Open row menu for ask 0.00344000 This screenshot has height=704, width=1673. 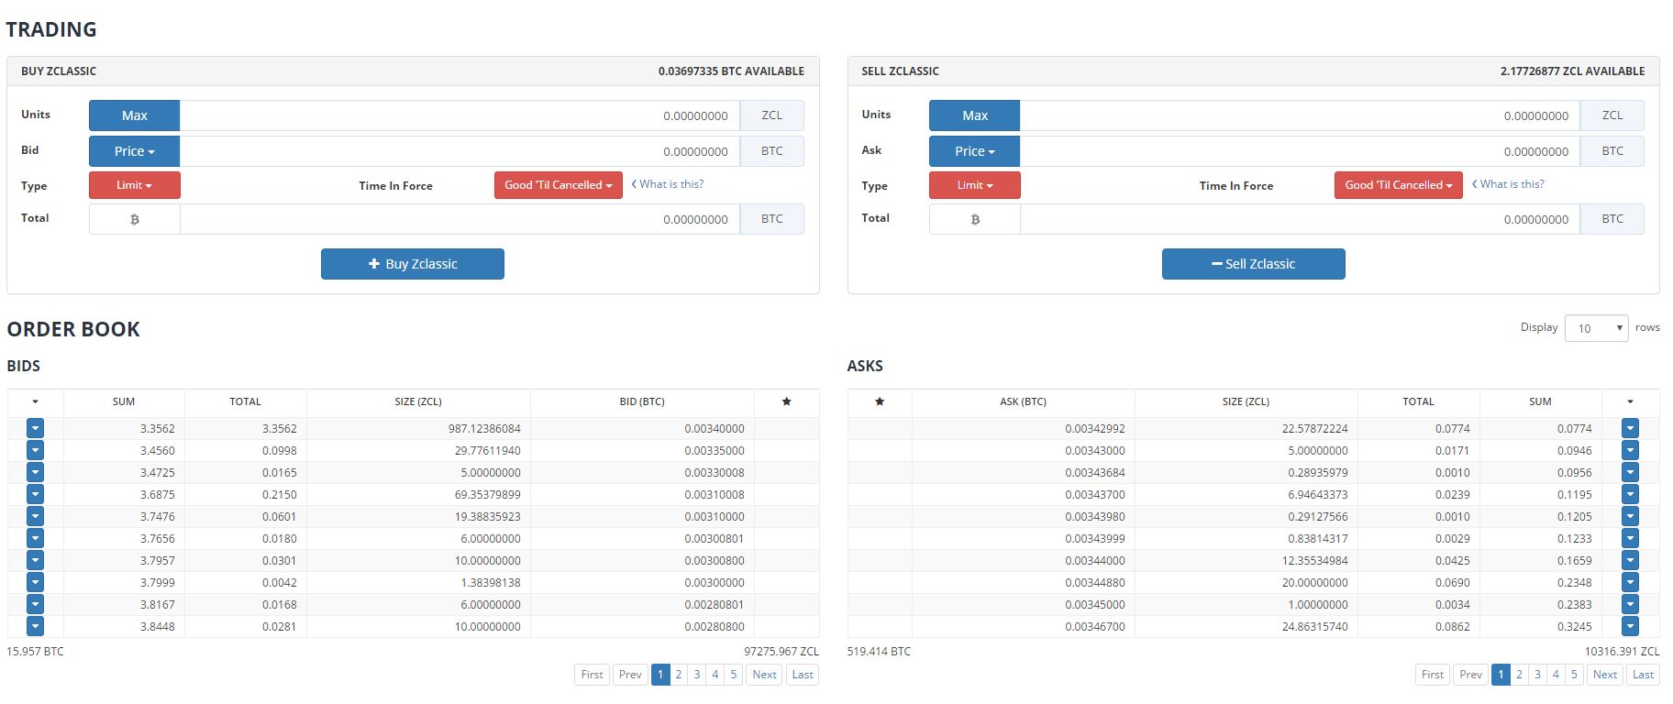(x=1630, y=560)
